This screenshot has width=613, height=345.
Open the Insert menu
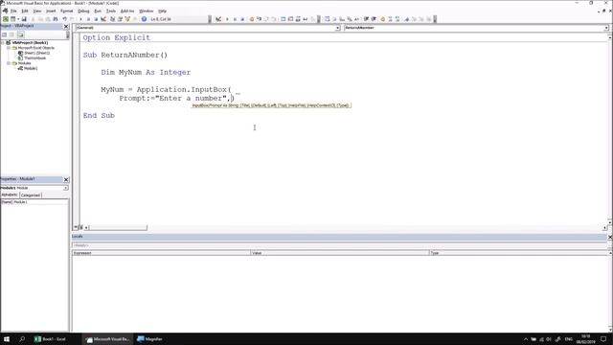pos(51,11)
